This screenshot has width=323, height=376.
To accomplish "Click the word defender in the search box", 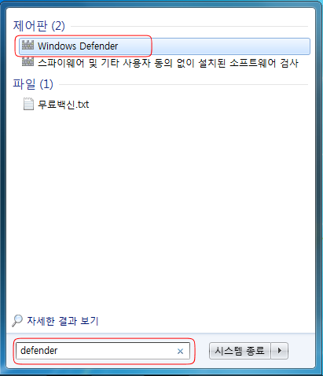I will [39, 351].
